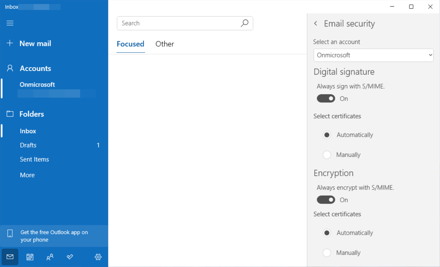Select the To Do checkmark icon
Screen dimensions: 440x267
70,257
